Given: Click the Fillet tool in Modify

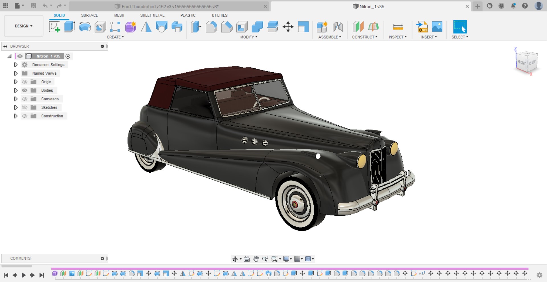Looking at the screenshot, I should click(211, 27).
